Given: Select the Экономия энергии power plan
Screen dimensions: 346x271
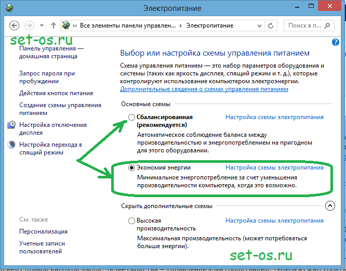Looking at the screenshot, I should coord(132,168).
